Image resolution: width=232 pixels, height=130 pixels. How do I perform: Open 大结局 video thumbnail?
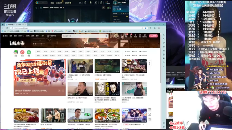tap(107, 89)
